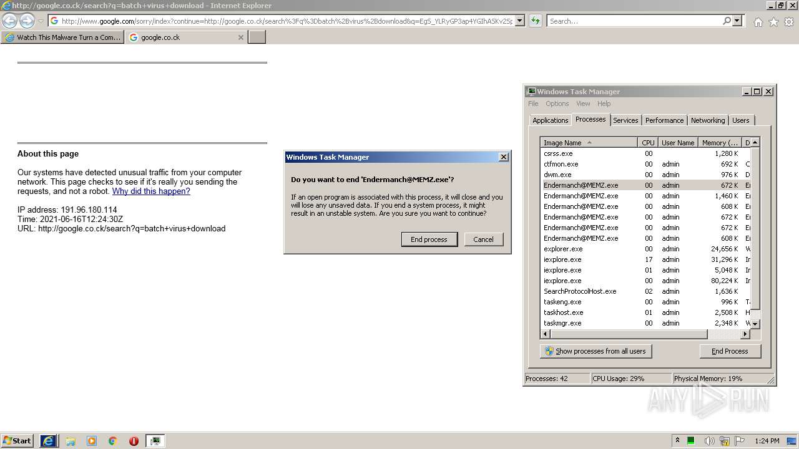Show hidden tray icons with the chevron arrow
Image resolution: width=799 pixels, height=449 pixels.
pyautogui.click(x=677, y=440)
